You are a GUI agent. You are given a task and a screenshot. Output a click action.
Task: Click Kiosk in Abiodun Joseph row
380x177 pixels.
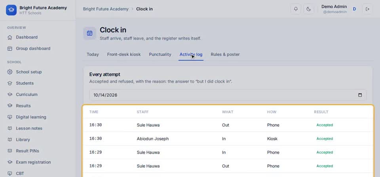(272, 139)
